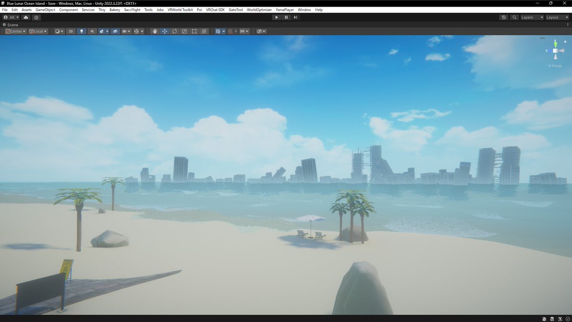Toggle the scene gizmo rotation lock
This screenshot has width=572, height=322.
(565, 42)
